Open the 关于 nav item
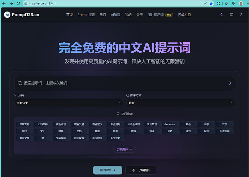Image resolution: width=249 pixels, height=177 pixels. tap(139, 14)
